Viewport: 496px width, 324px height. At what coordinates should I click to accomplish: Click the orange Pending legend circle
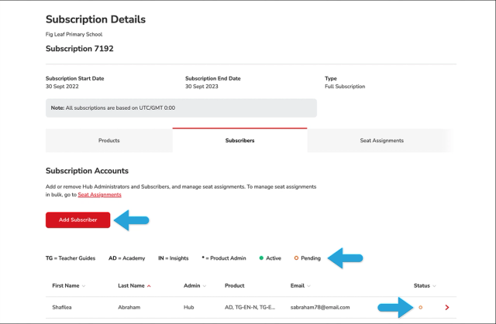(296, 258)
